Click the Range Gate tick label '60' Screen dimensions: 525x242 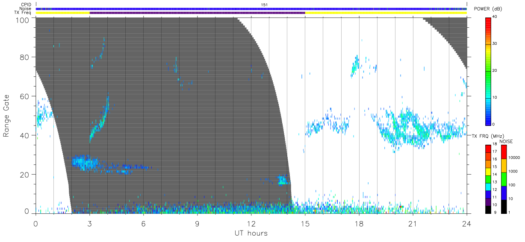click(25, 96)
